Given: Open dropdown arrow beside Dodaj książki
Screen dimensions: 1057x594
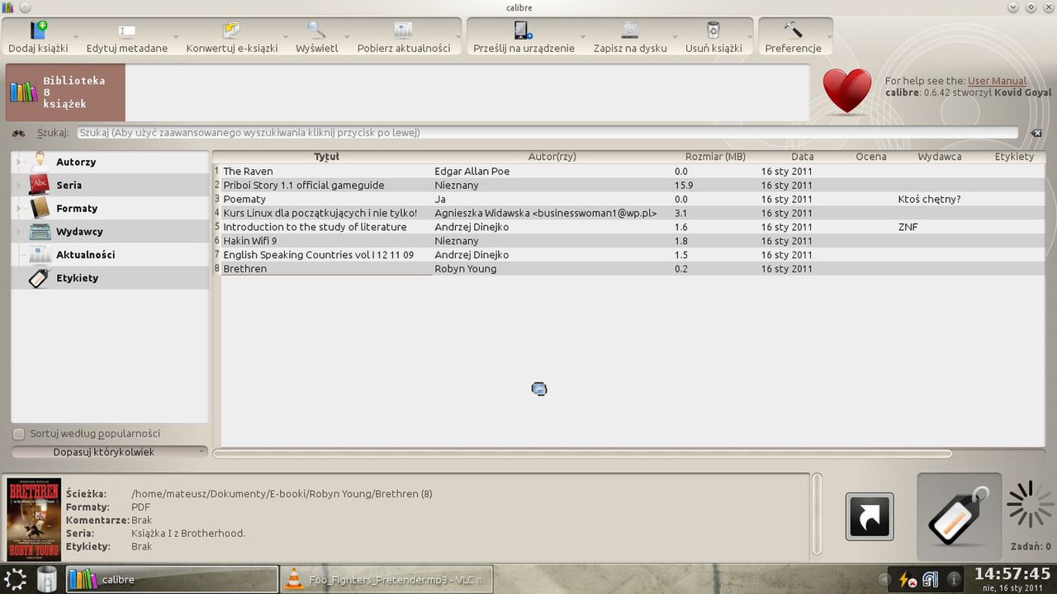Looking at the screenshot, I should click(76, 37).
